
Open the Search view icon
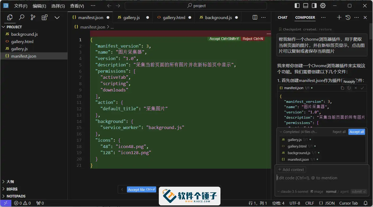(22, 17)
